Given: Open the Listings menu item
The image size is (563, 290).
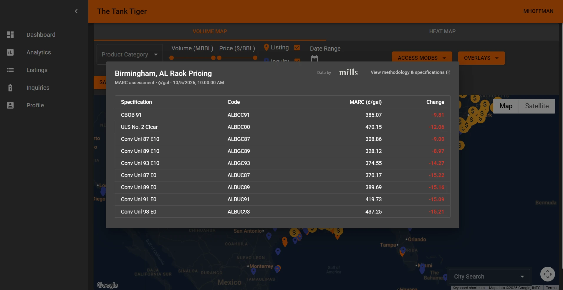Looking at the screenshot, I should (x=37, y=70).
